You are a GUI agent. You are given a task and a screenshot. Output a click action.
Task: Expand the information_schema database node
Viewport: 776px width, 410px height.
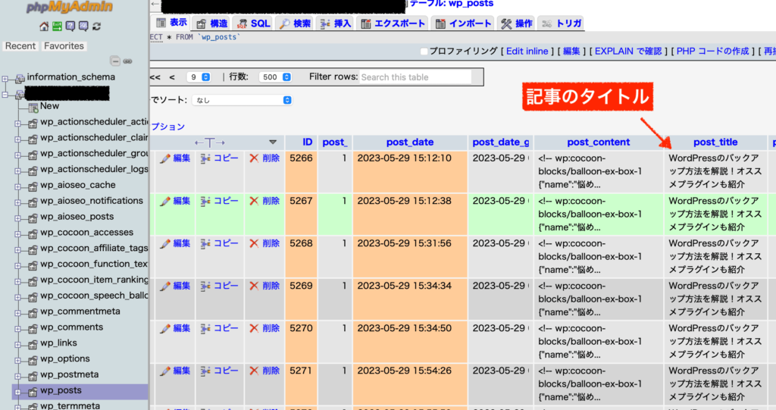[5, 78]
